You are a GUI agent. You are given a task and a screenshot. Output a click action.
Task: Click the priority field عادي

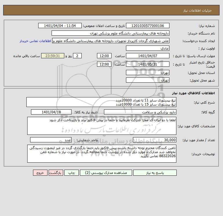[148, 48]
